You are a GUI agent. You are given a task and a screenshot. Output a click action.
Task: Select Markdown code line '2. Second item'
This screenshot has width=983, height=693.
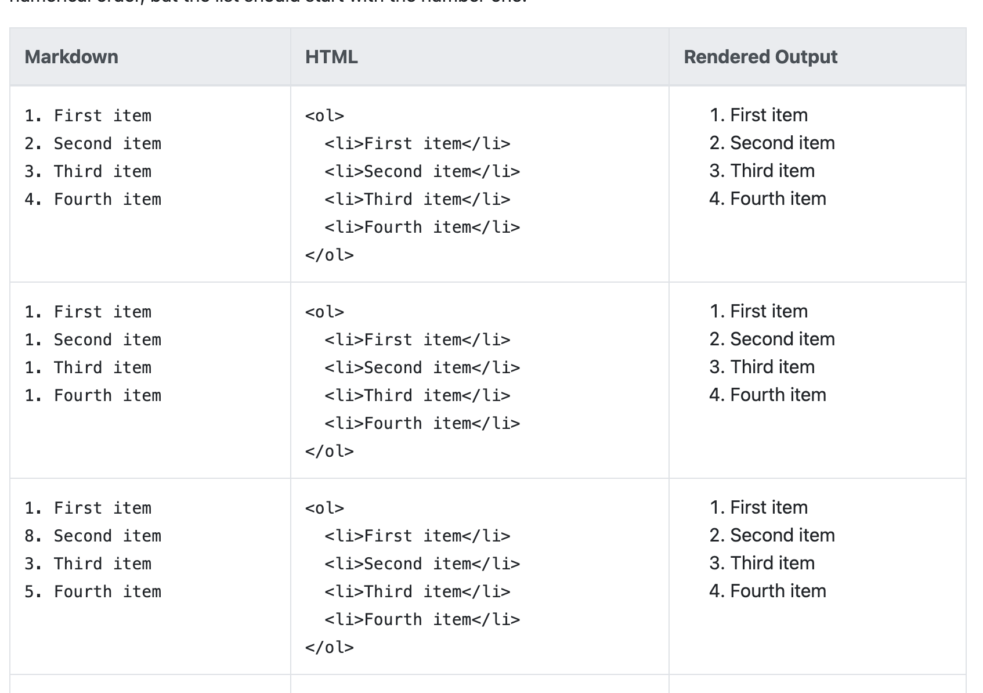(93, 143)
